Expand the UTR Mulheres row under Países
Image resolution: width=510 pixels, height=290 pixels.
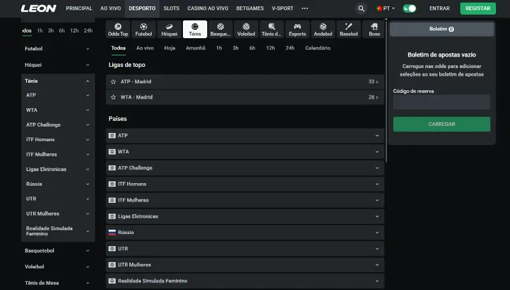point(245,265)
